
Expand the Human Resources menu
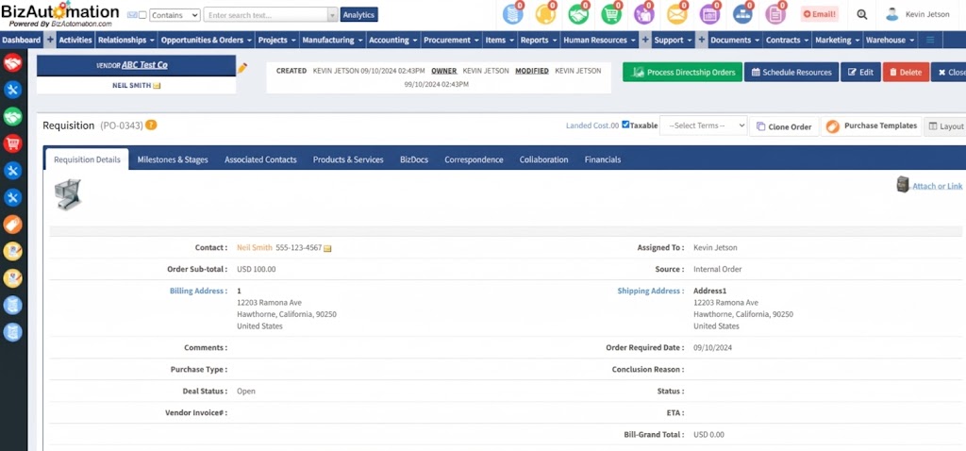pos(600,40)
